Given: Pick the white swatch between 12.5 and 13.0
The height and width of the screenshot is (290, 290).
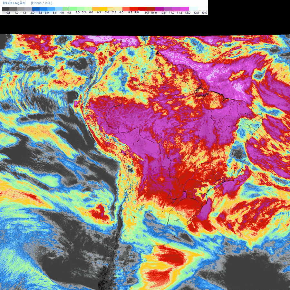Looking at the screenshot, I should pyautogui.click(x=203, y=9).
